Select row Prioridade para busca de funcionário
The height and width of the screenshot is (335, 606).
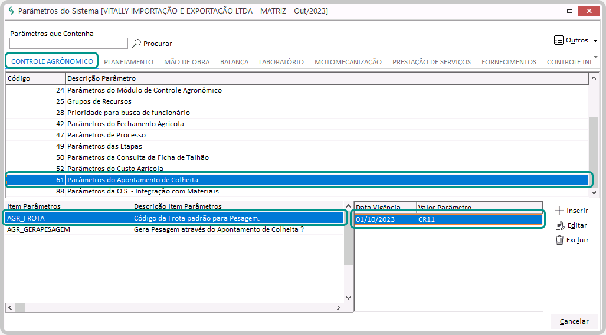coord(297,113)
